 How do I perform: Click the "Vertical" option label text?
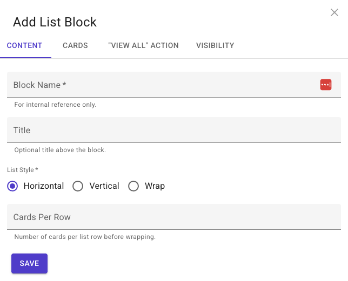click(x=104, y=186)
